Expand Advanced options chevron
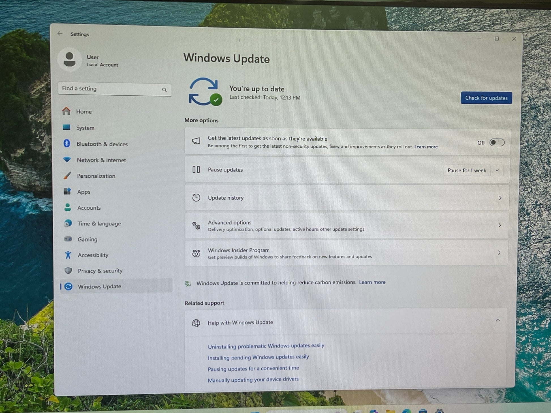Viewport: 551px width, 413px height. [x=500, y=225]
